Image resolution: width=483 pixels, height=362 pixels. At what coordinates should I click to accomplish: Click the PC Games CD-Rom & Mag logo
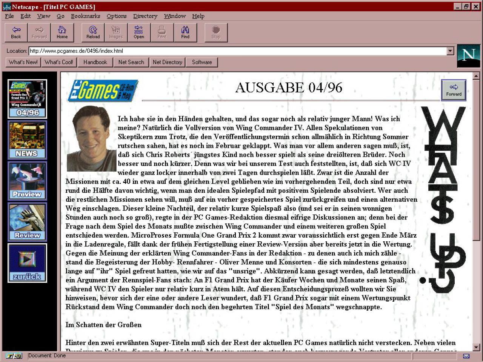(103, 91)
